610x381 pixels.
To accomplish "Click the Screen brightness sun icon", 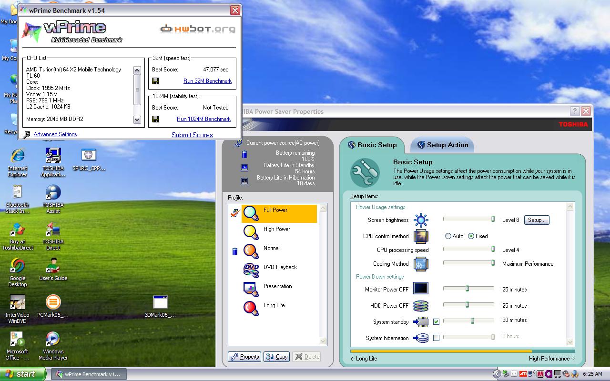I will 421,220.
